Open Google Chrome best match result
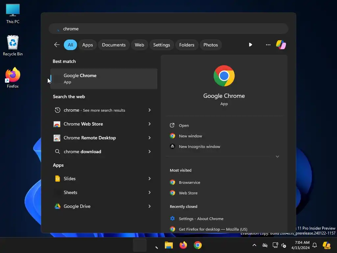This screenshot has width=337, height=253. [x=104, y=78]
